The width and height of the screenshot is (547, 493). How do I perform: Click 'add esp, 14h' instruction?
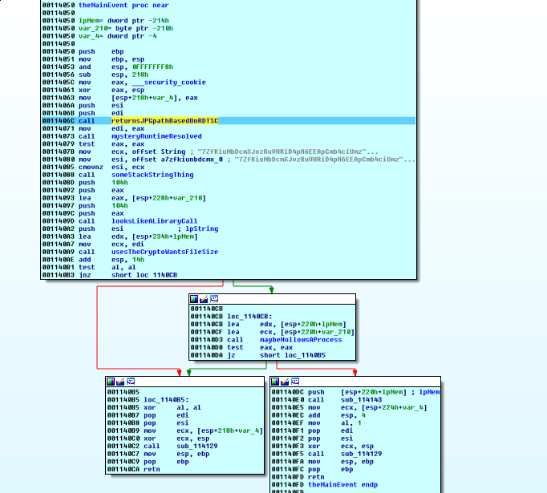[x=111, y=260]
